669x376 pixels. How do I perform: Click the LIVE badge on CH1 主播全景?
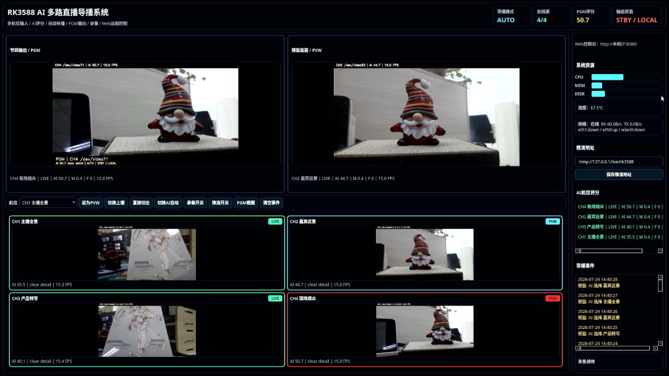click(275, 221)
